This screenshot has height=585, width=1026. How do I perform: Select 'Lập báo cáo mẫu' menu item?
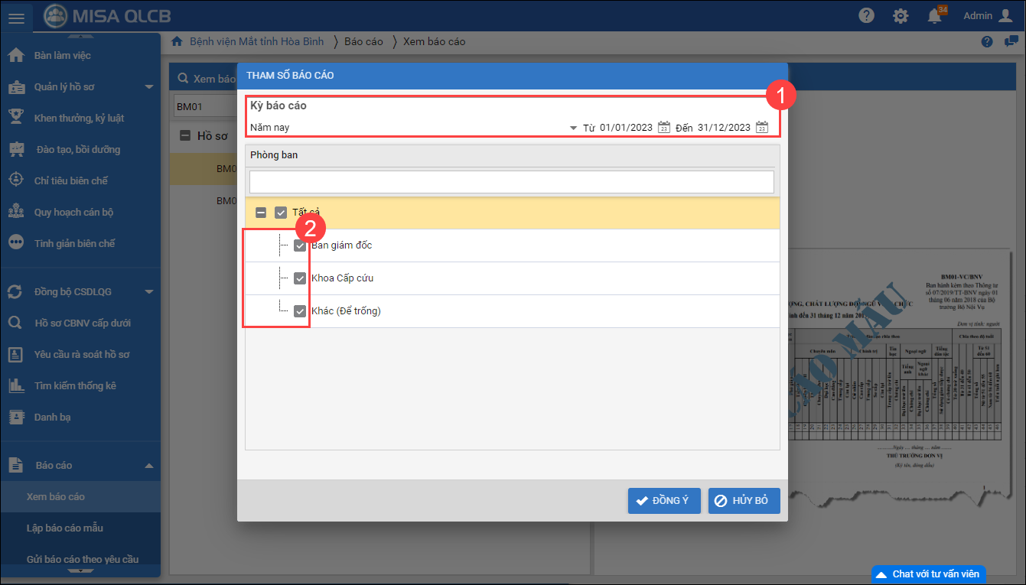65,528
